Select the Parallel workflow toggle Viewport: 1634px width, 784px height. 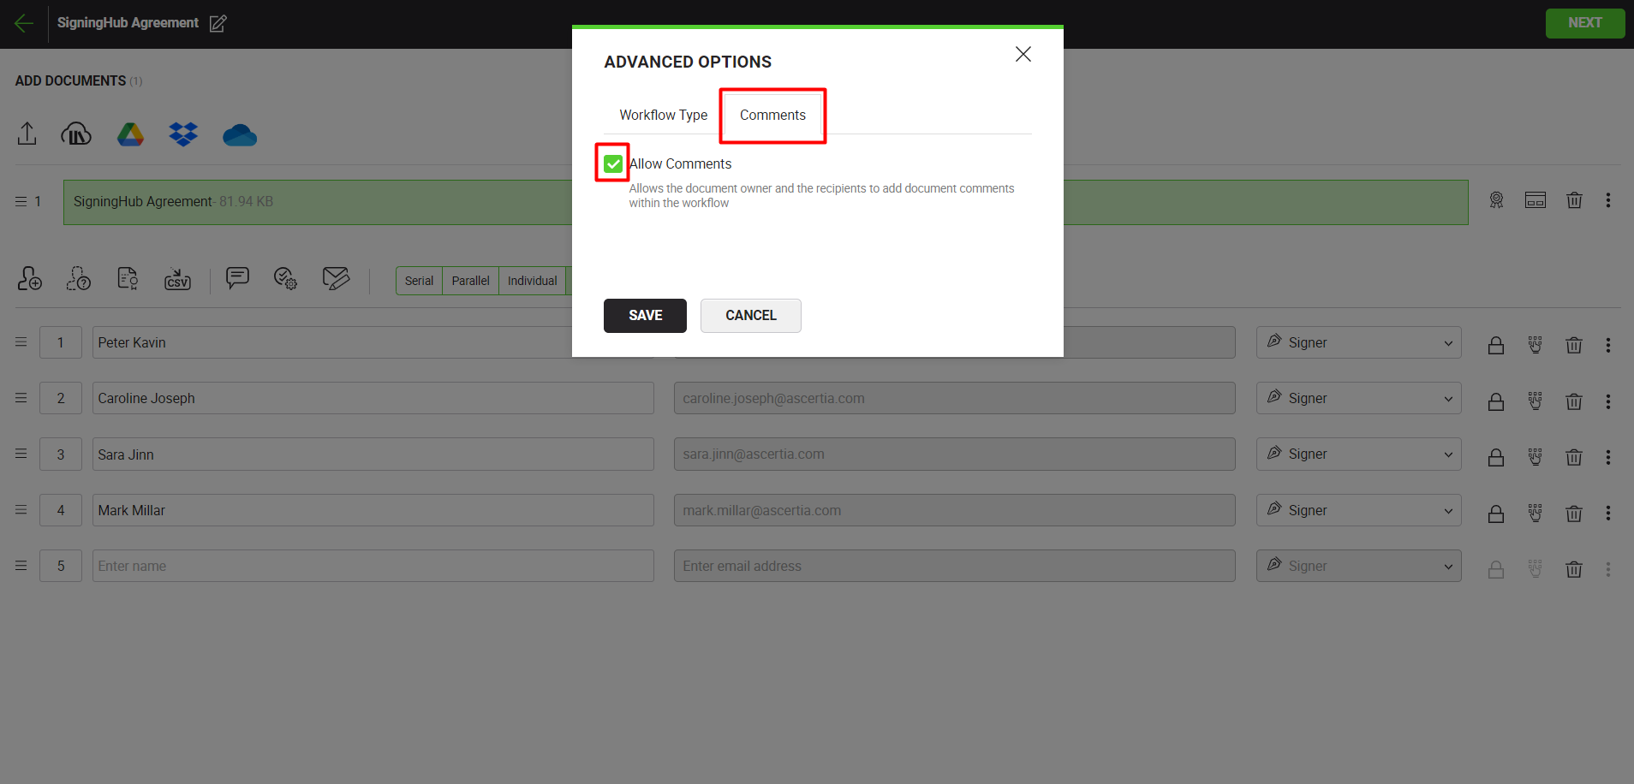tap(470, 281)
